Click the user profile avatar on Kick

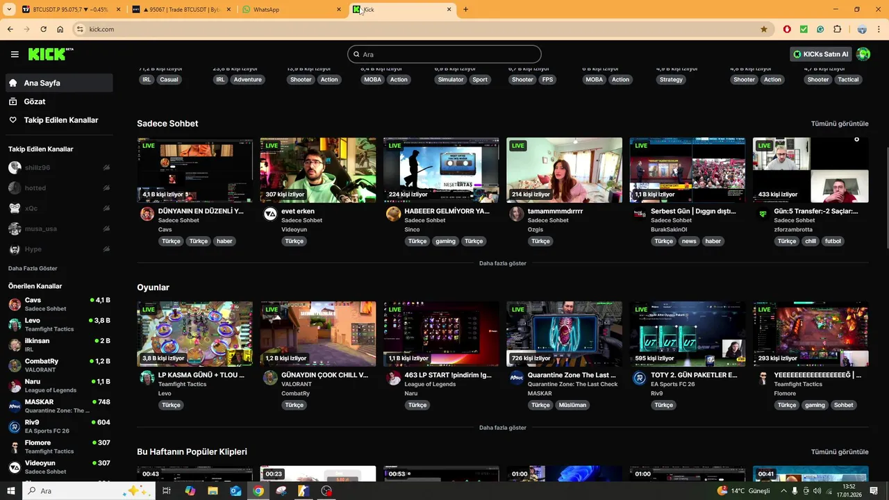tap(863, 54)
